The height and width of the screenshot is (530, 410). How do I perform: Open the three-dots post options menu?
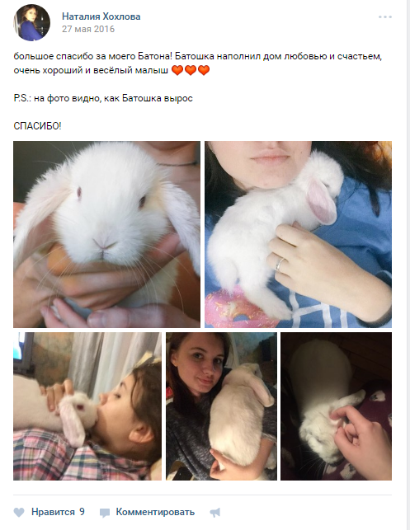click(385, 17)
